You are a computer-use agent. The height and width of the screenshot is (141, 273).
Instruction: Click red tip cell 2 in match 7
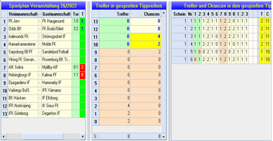(x=82, y=67)
